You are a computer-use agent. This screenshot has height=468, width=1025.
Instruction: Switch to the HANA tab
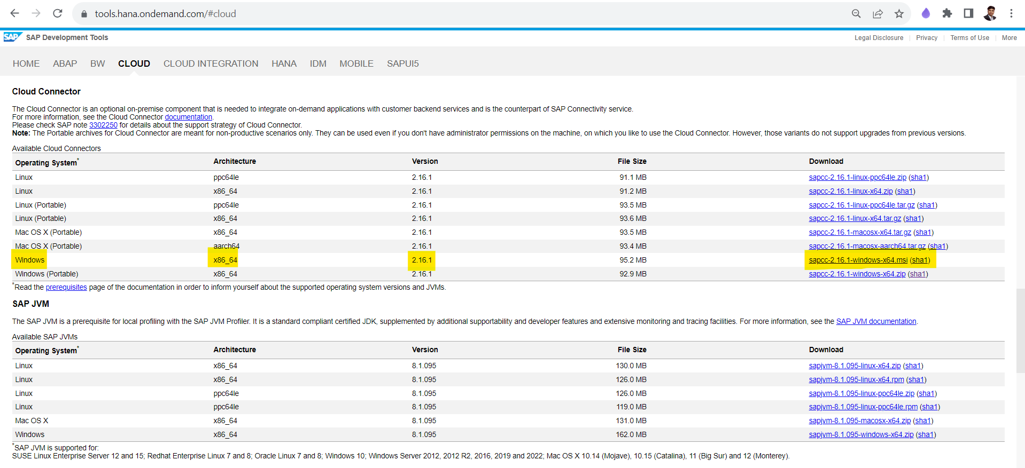pyautogui.click(x=284, y=64)
